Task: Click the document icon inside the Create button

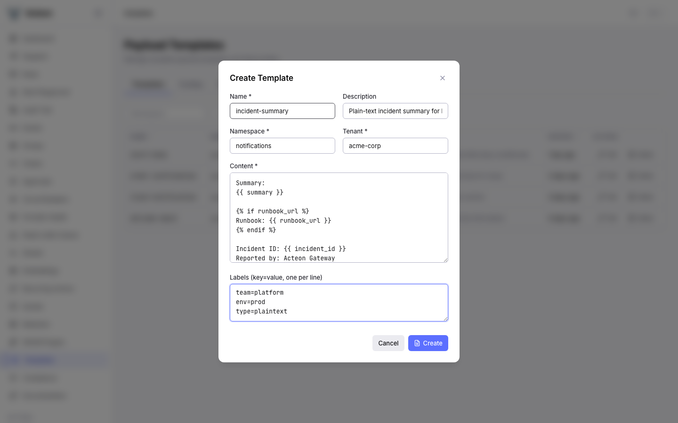Action: click(x=417, y=343)
